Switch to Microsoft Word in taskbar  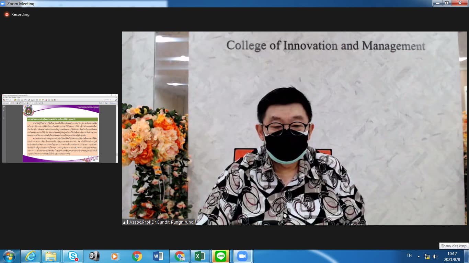[x=158, y=256]
